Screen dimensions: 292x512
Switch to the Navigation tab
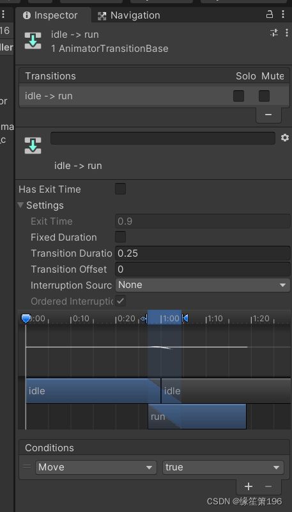tap(129, 15)
